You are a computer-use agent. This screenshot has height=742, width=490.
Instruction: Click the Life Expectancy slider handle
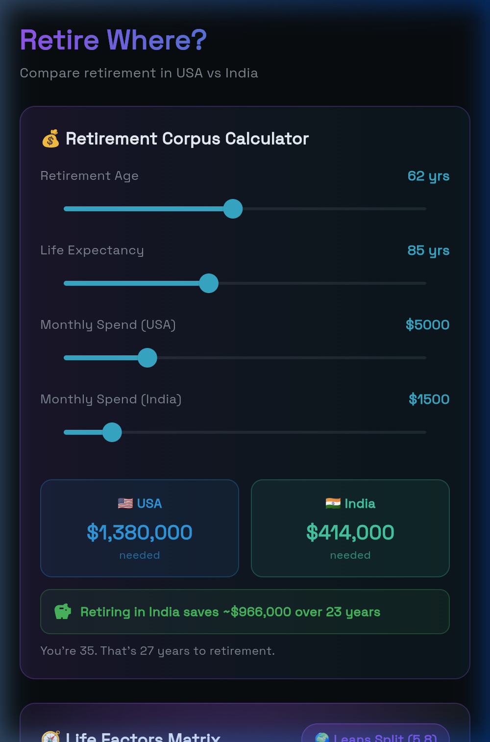click(209, 283)
